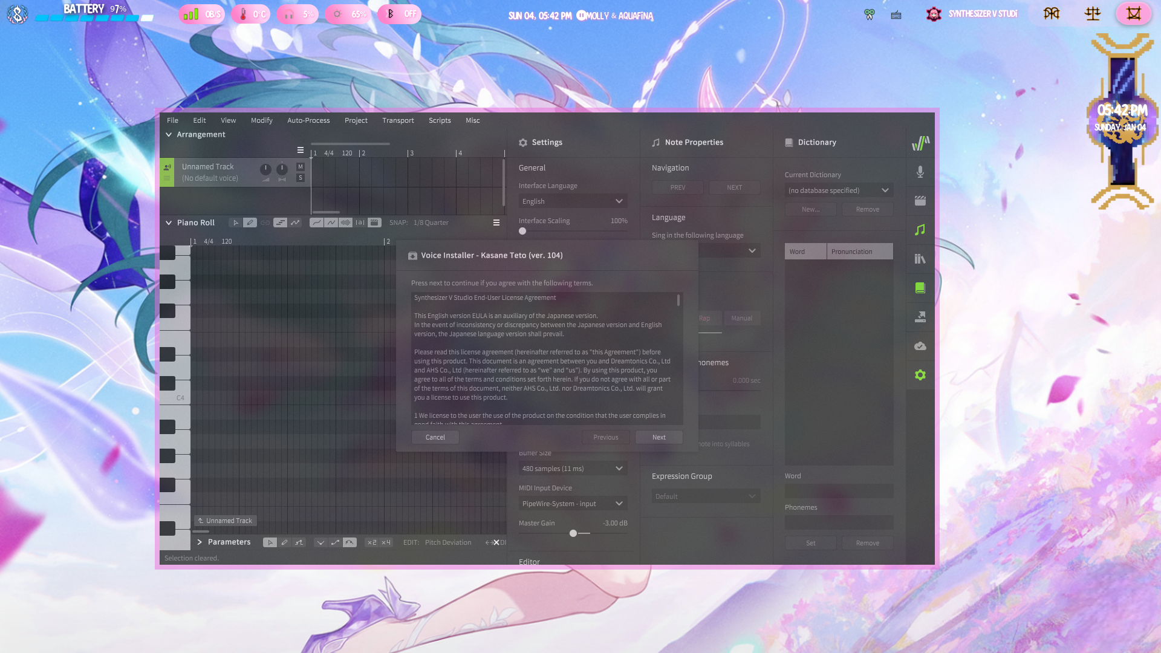Open the Auto-Process menu

[308, 120]
